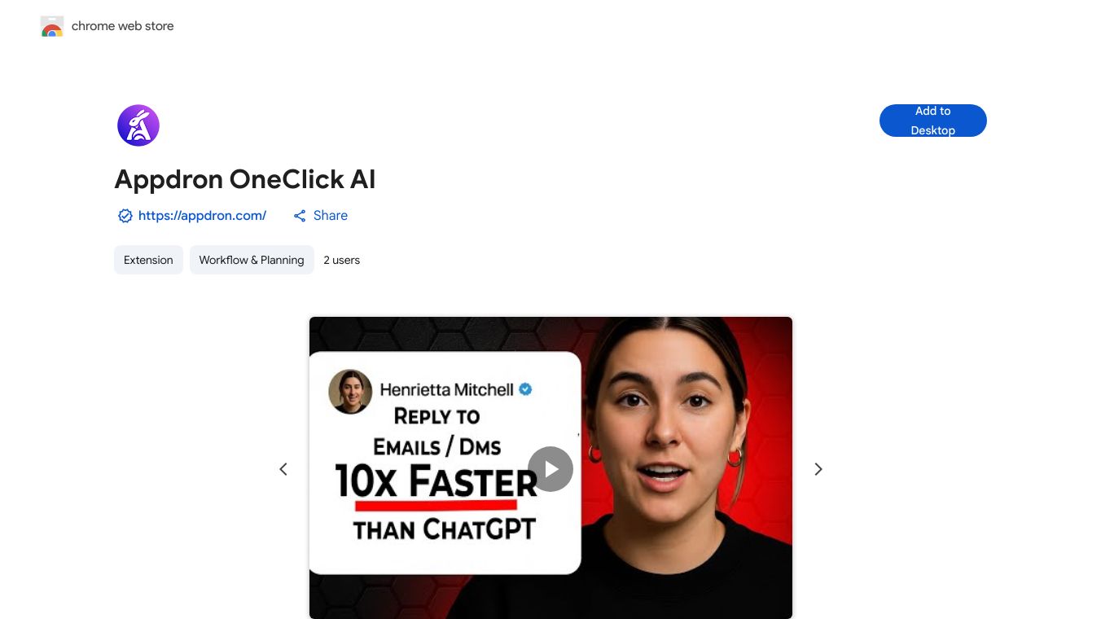
Task: Click the woman's face in video thumbnail
Action: pos(668,424)
